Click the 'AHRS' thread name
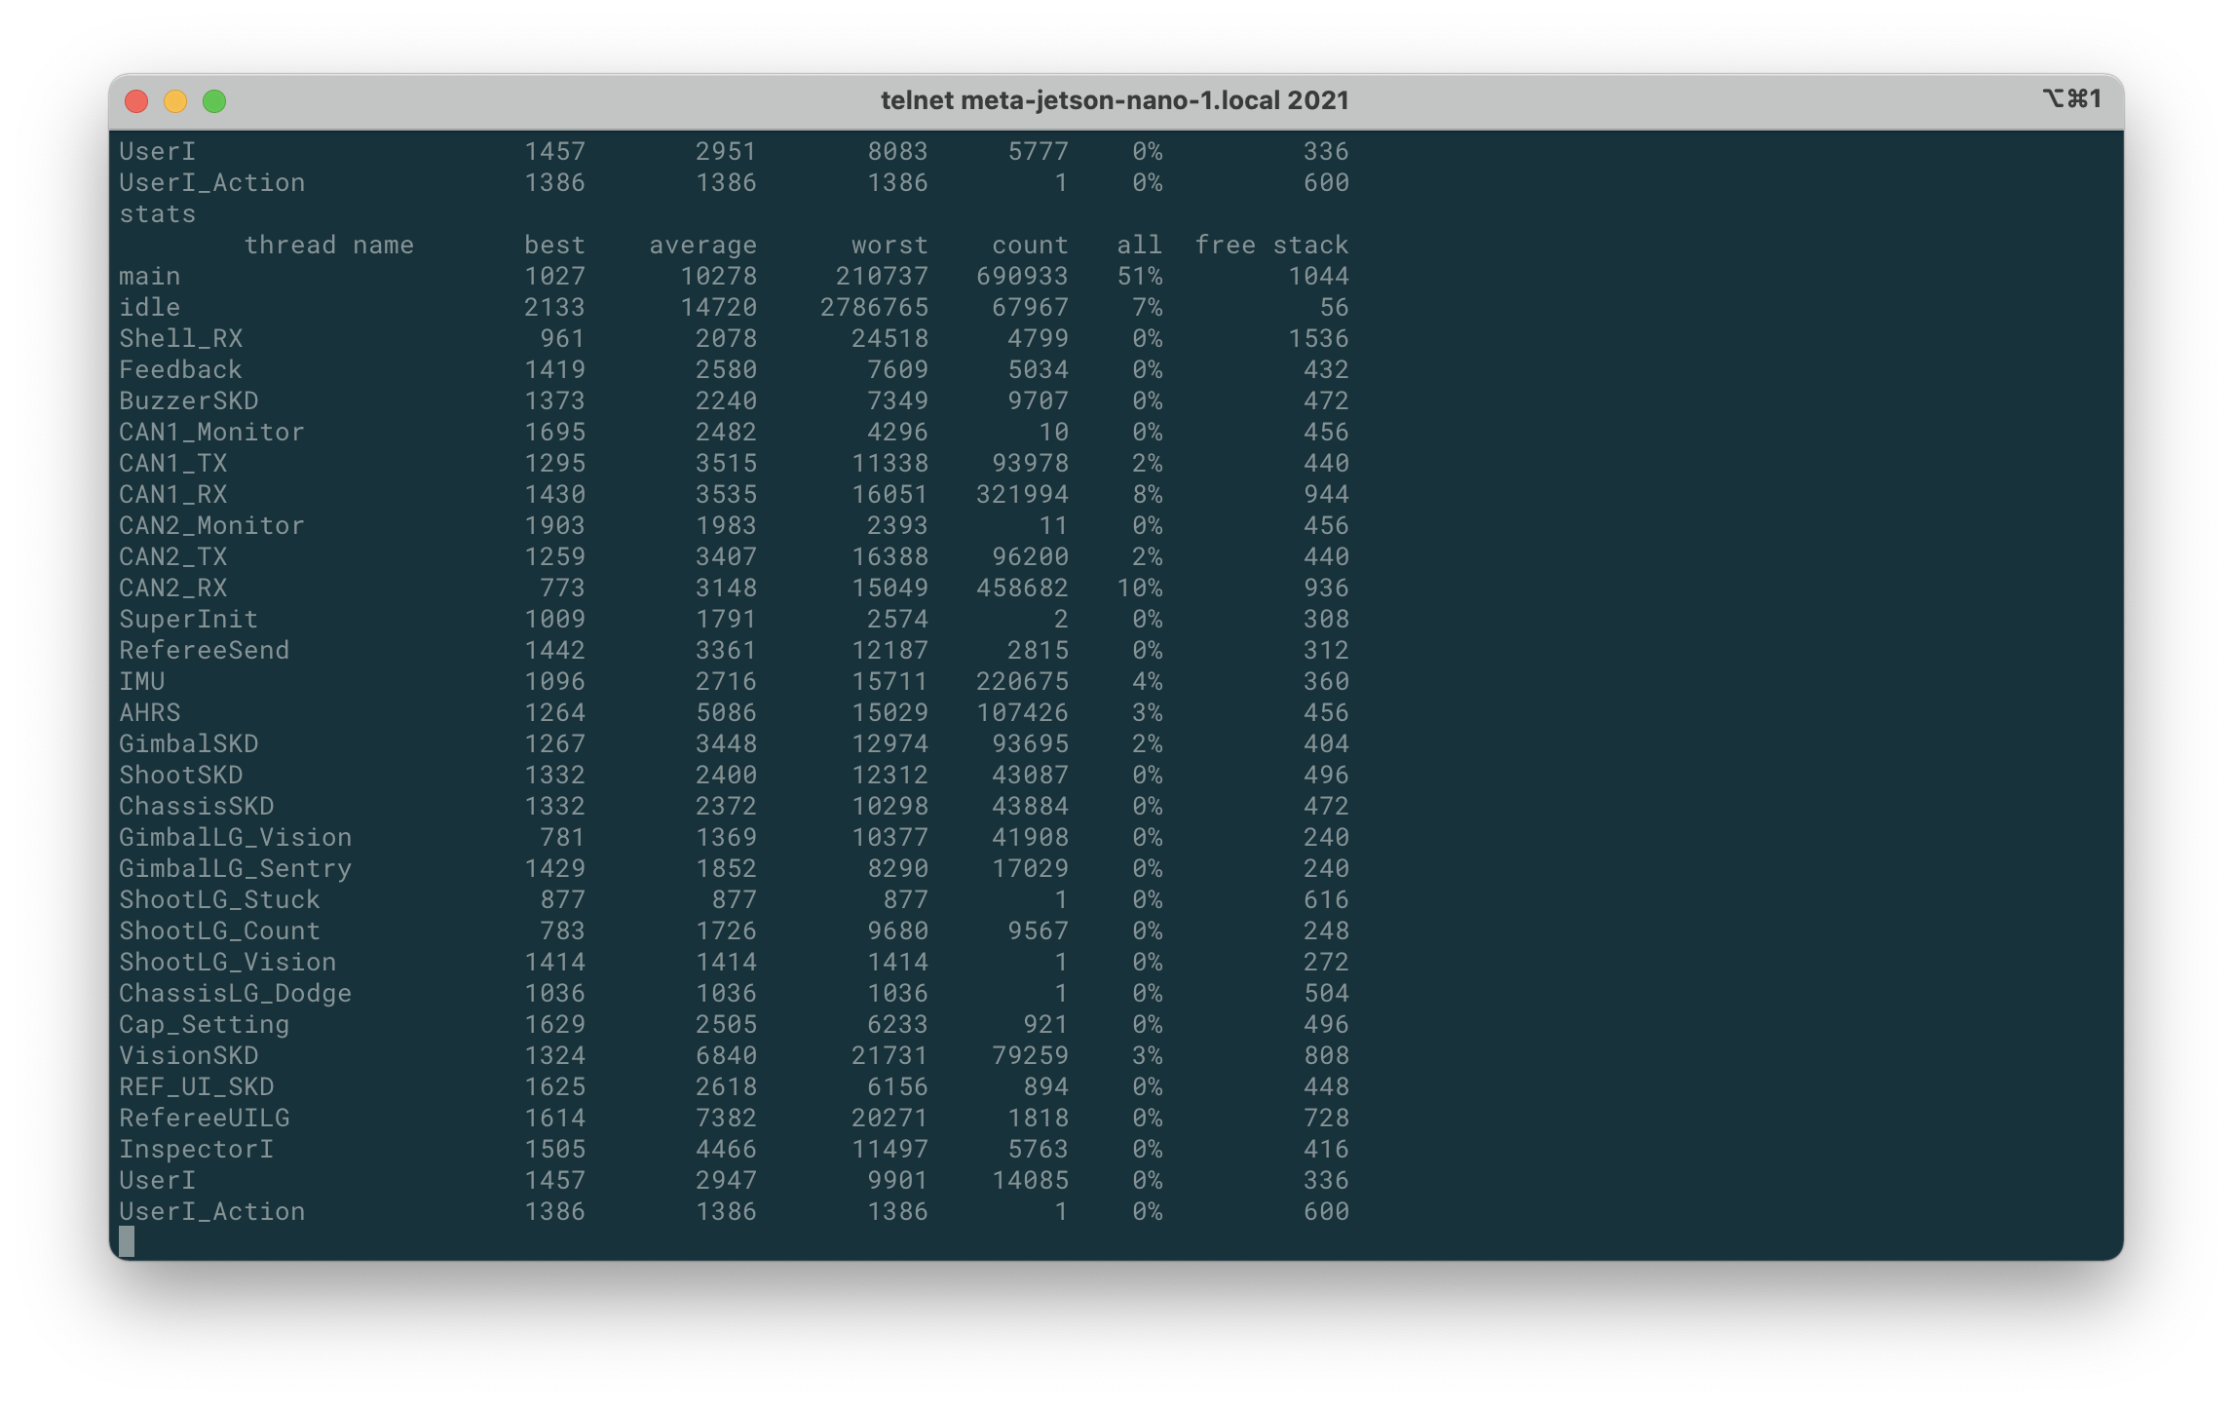The height and width of the screenshot is (1405, 2233). point(150,712)
